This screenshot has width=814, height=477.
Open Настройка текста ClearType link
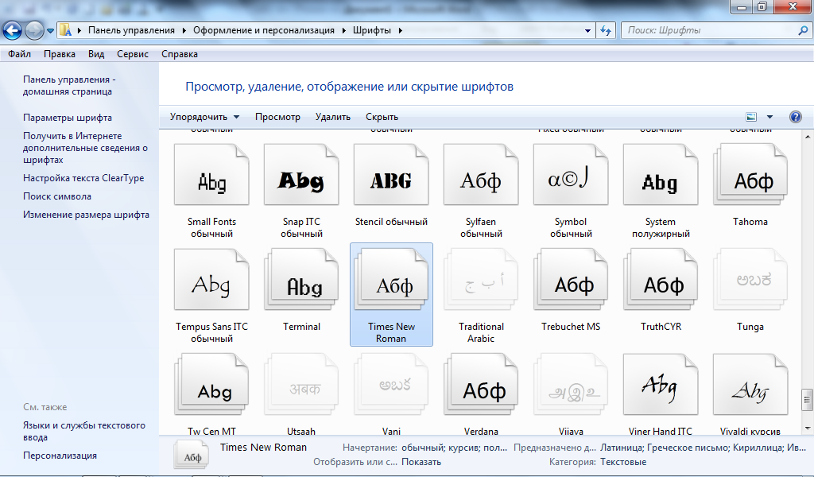click(83, 178)
